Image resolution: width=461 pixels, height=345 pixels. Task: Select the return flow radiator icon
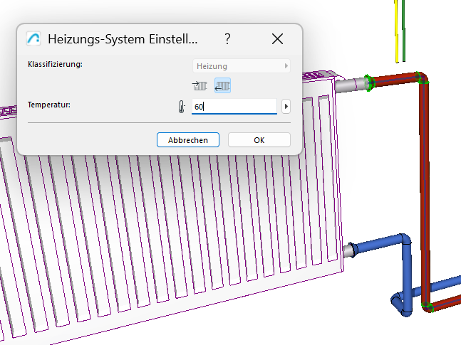click(x=222, y=86)
